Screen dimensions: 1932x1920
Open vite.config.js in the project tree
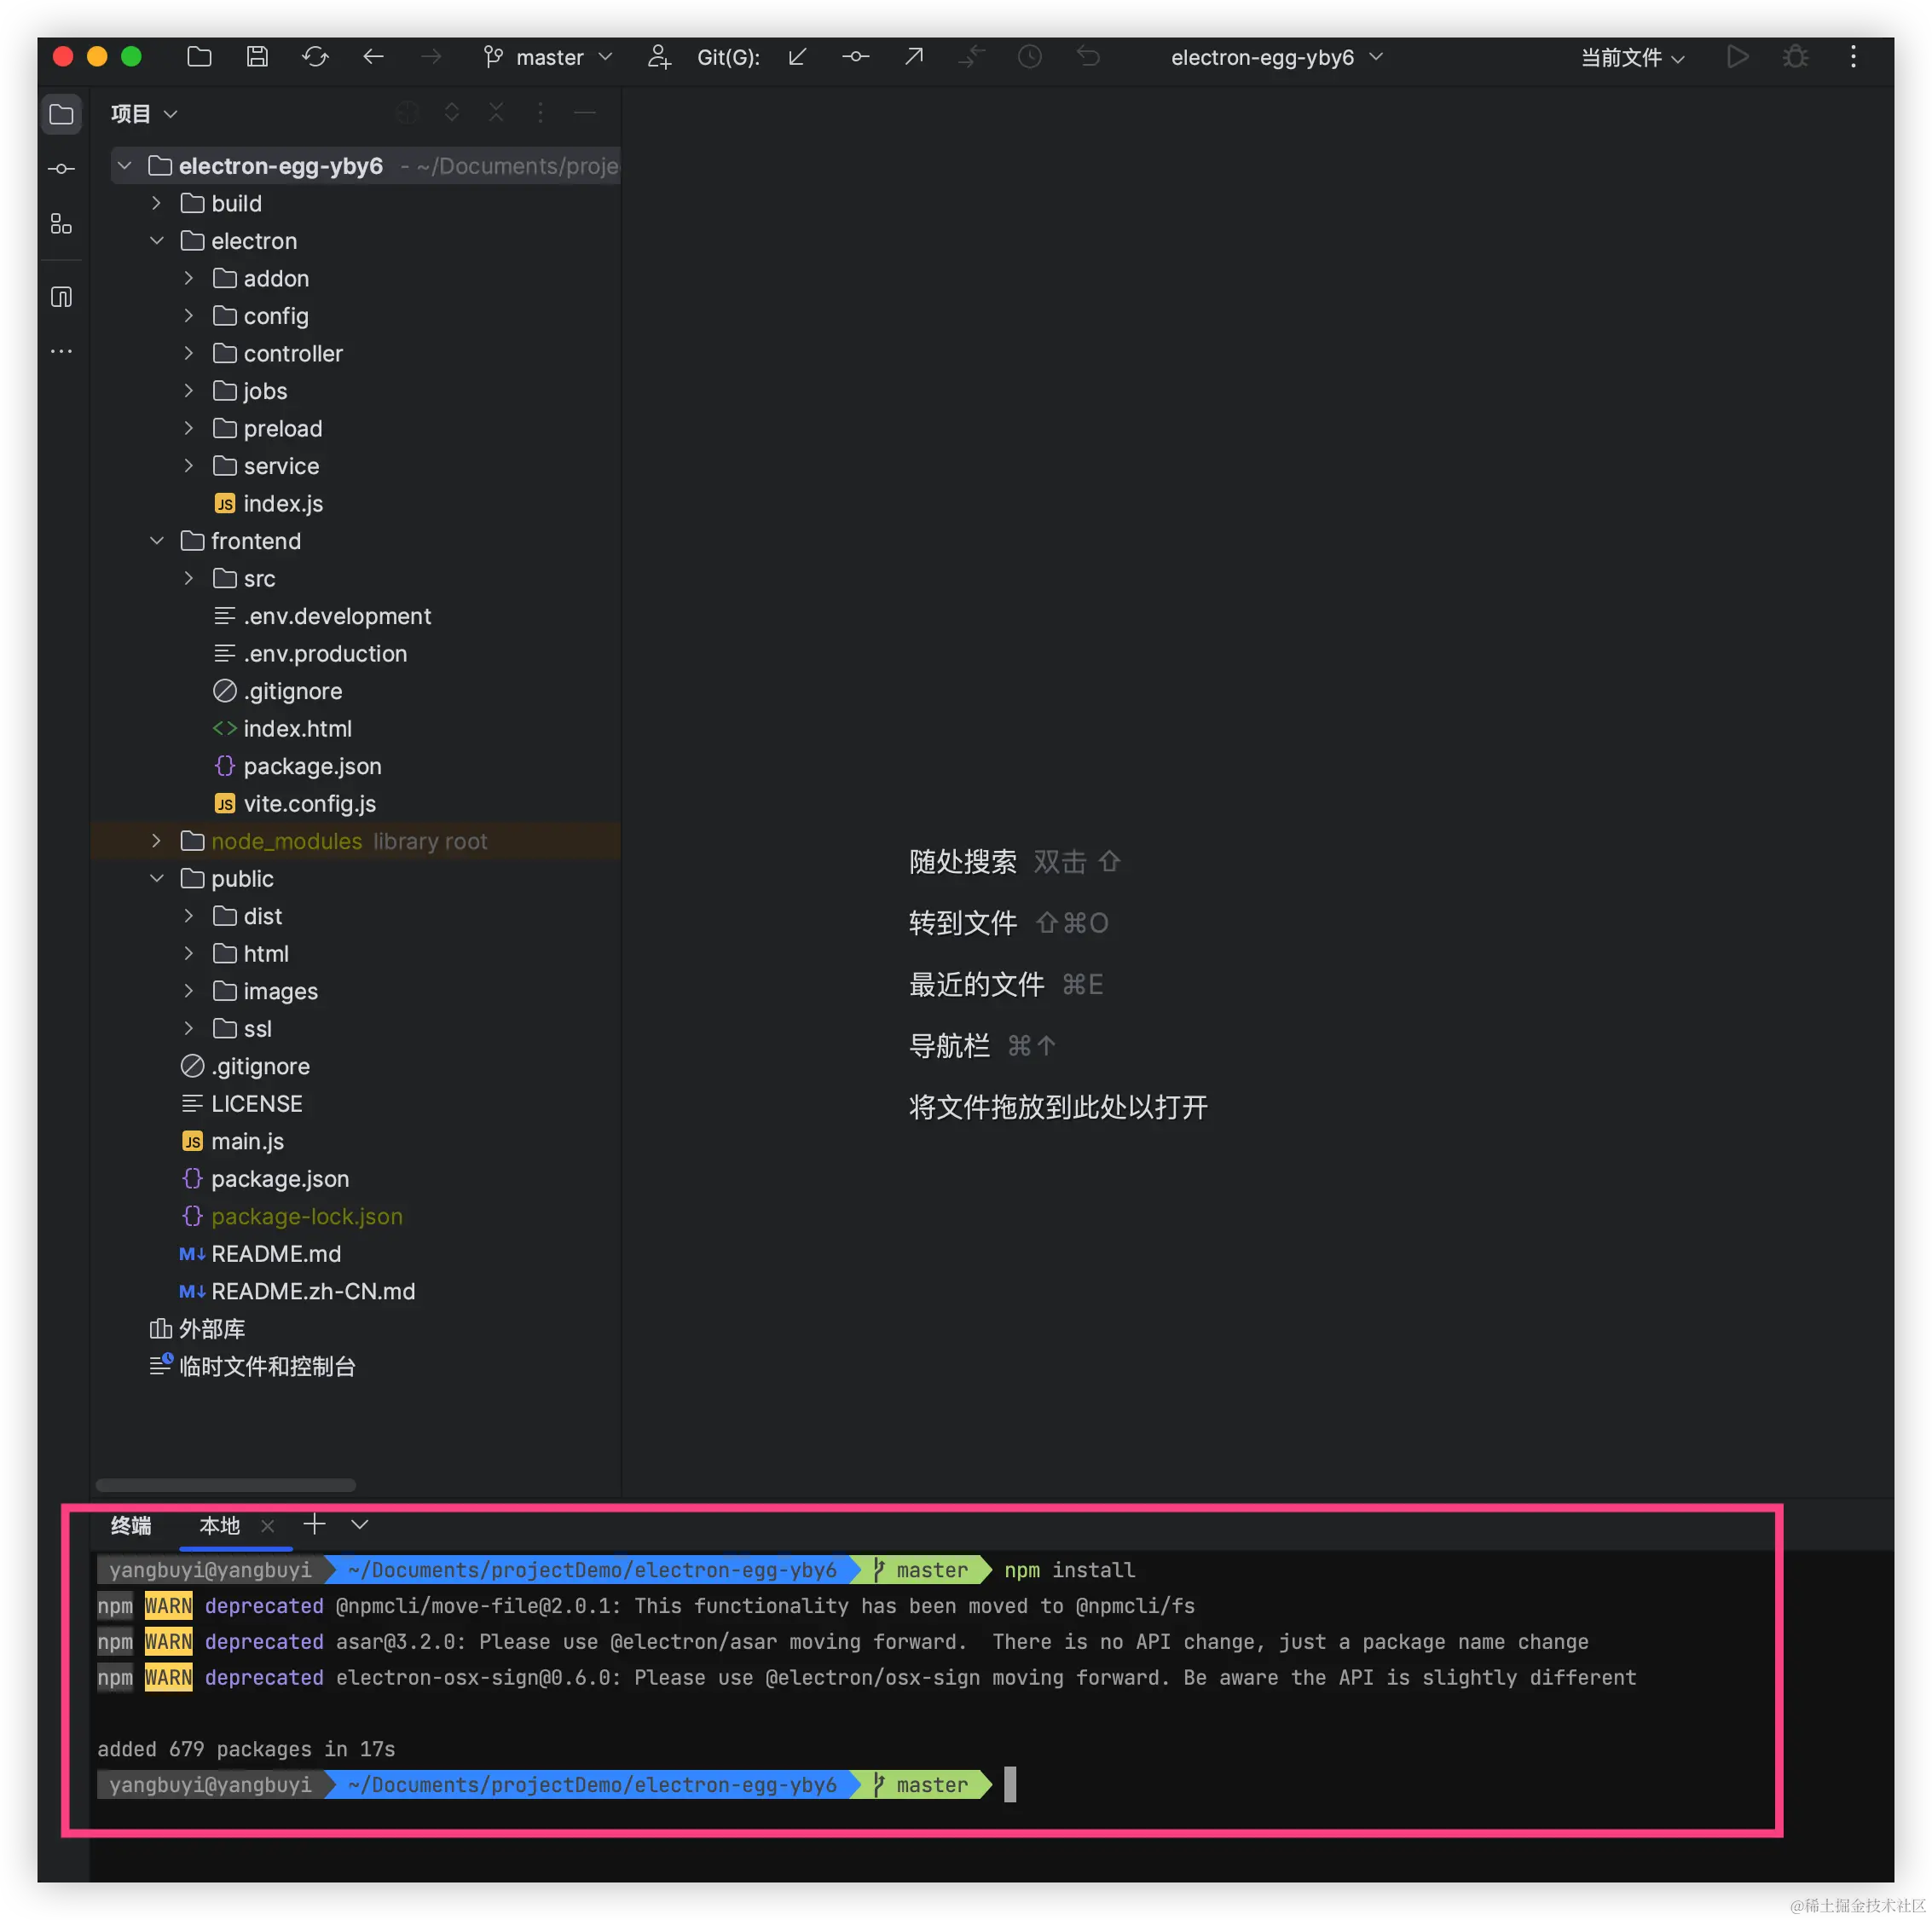(309, 804)
